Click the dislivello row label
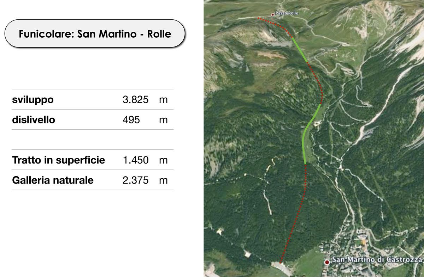Viewport: 424px width, 277px height. click(34, 120)
